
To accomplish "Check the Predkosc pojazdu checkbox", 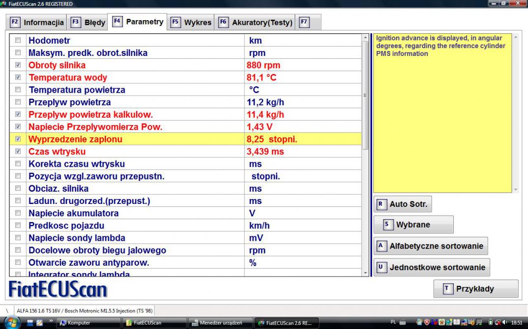I will tap(18, 226).
